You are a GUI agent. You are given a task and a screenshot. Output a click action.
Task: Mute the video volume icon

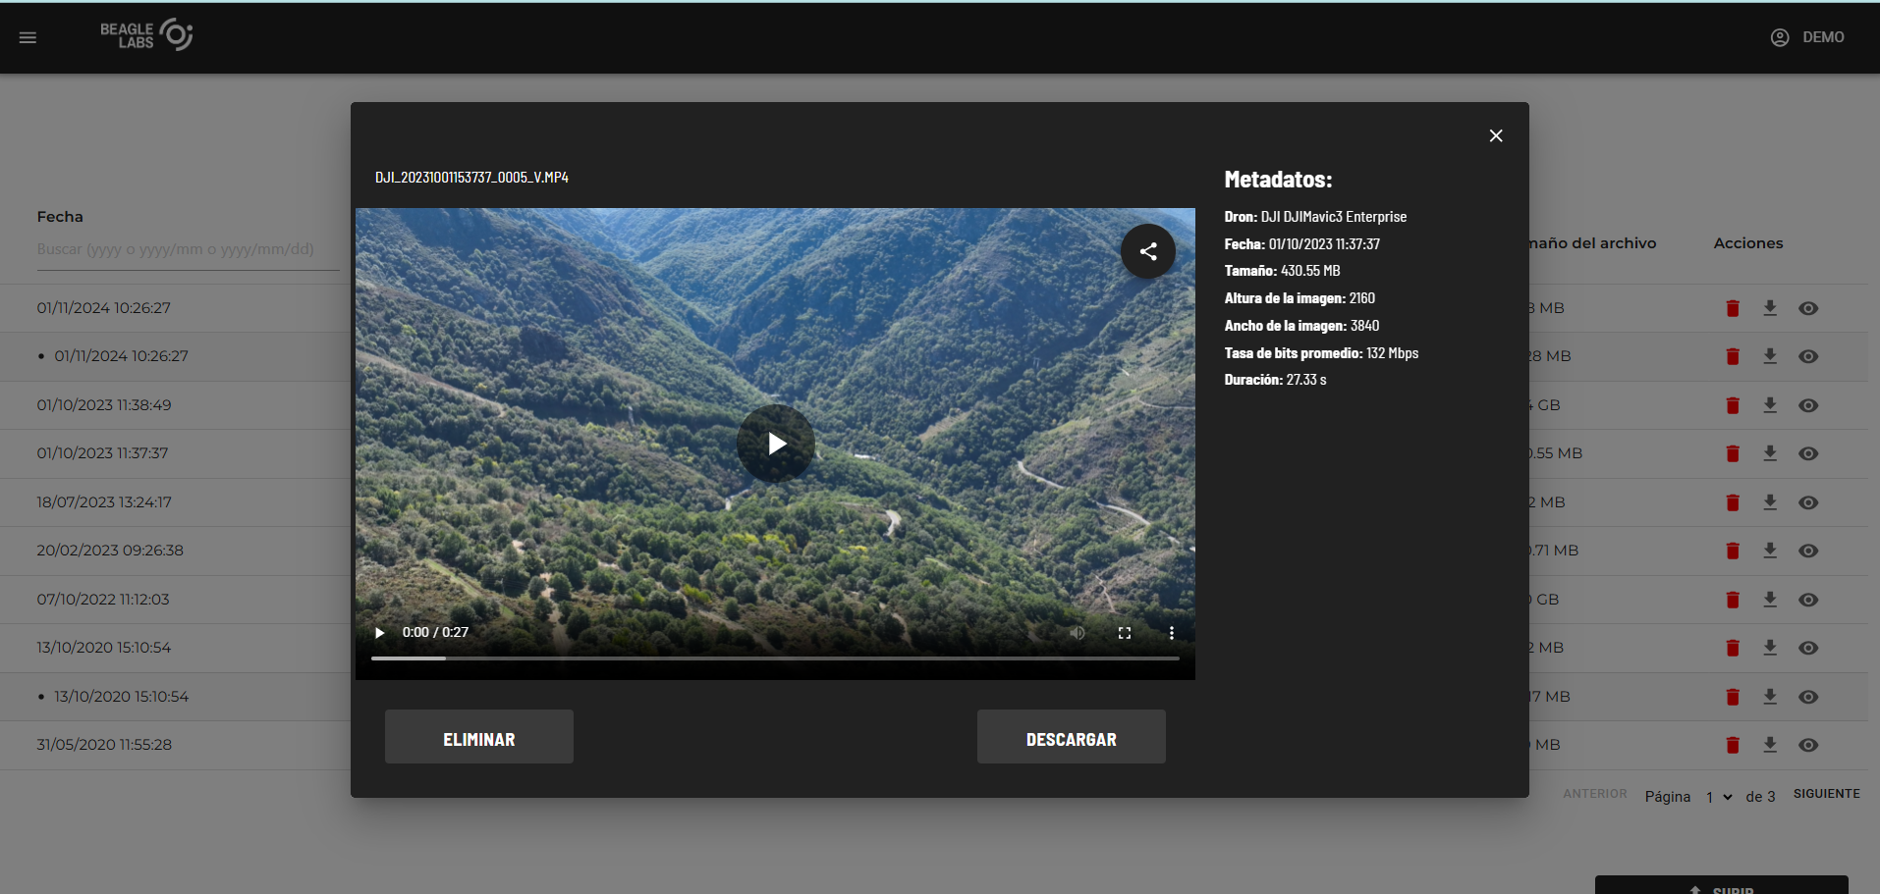pos(1078,633)
